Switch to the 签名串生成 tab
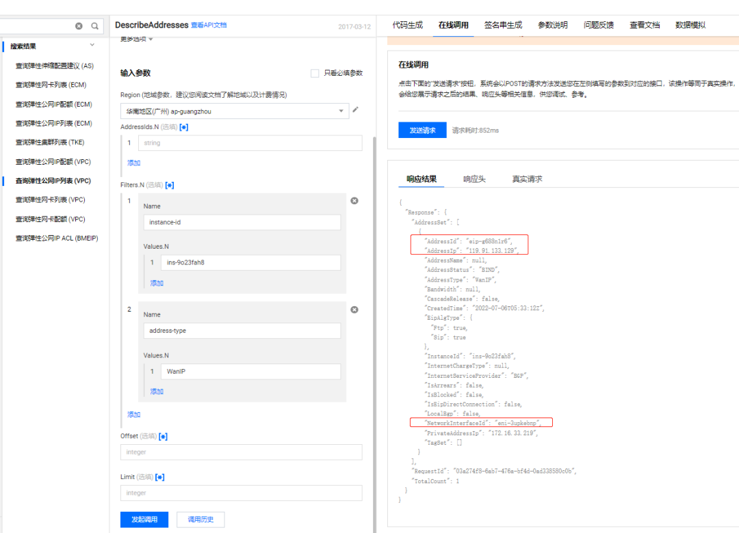The width and height of the screenshot is (739, 533). pos(503,25)
